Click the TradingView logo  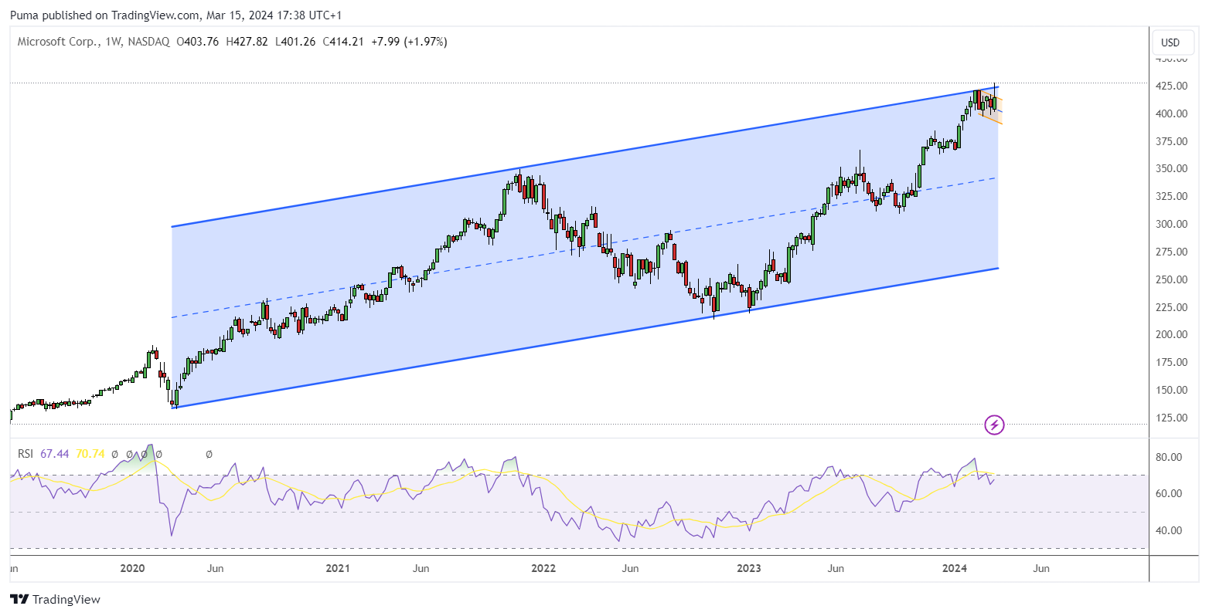[55, 600]
